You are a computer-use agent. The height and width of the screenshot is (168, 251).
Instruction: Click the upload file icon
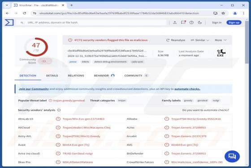click(175, 22)
